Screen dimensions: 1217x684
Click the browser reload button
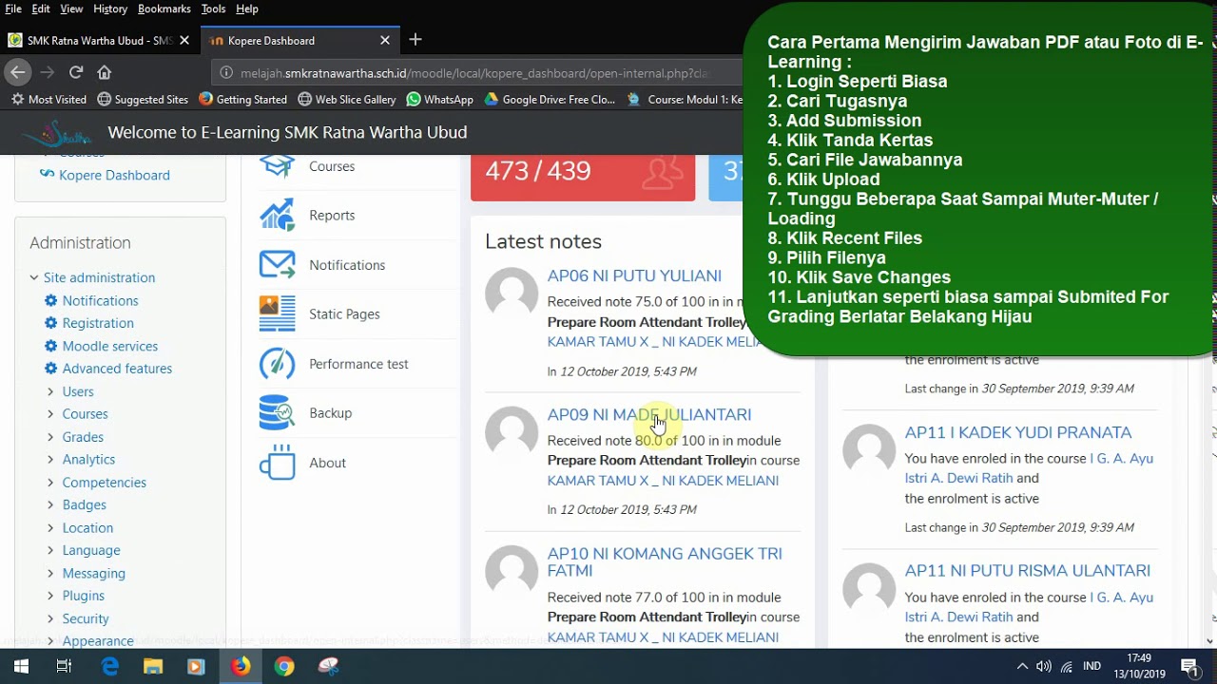pyautogui.click(x=76, y=72)
